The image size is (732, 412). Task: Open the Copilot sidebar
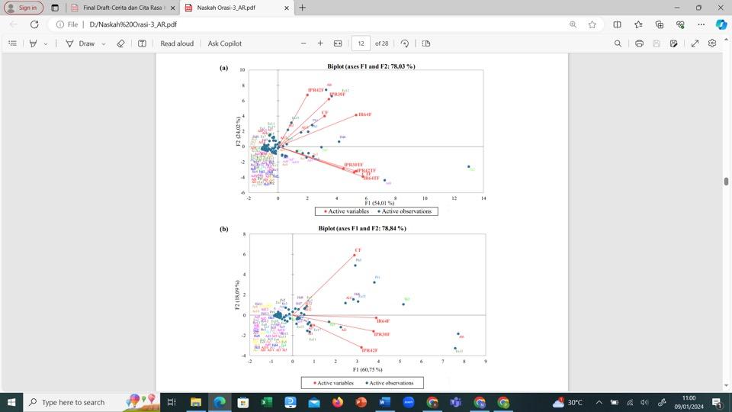tap(721, 24)
